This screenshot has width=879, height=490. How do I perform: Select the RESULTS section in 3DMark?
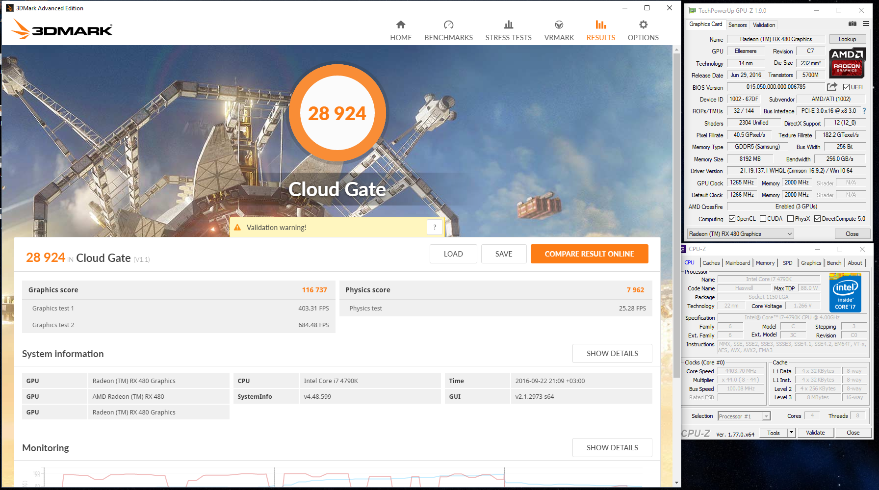[600, 31]
